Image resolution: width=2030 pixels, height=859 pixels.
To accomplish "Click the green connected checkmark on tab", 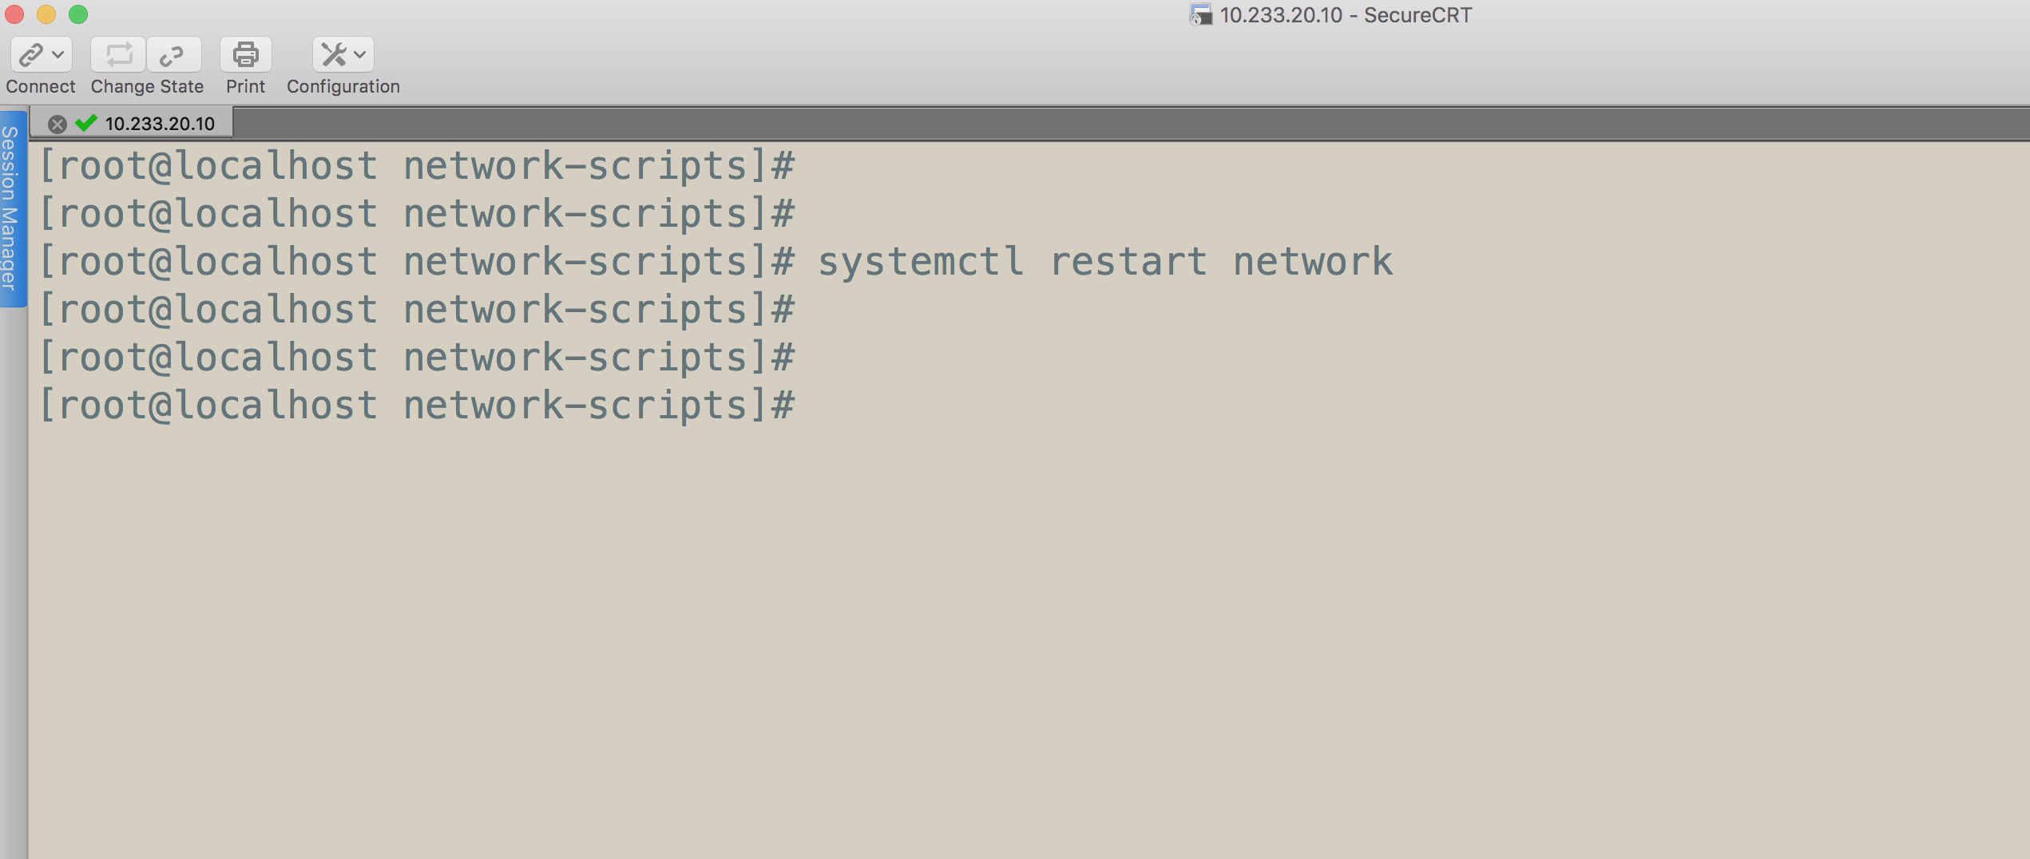I will (x=85, y=123).
